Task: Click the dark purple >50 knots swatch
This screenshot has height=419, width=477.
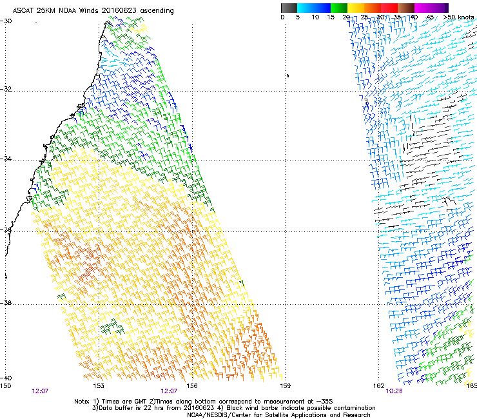Action: click(x=447, y=8)
